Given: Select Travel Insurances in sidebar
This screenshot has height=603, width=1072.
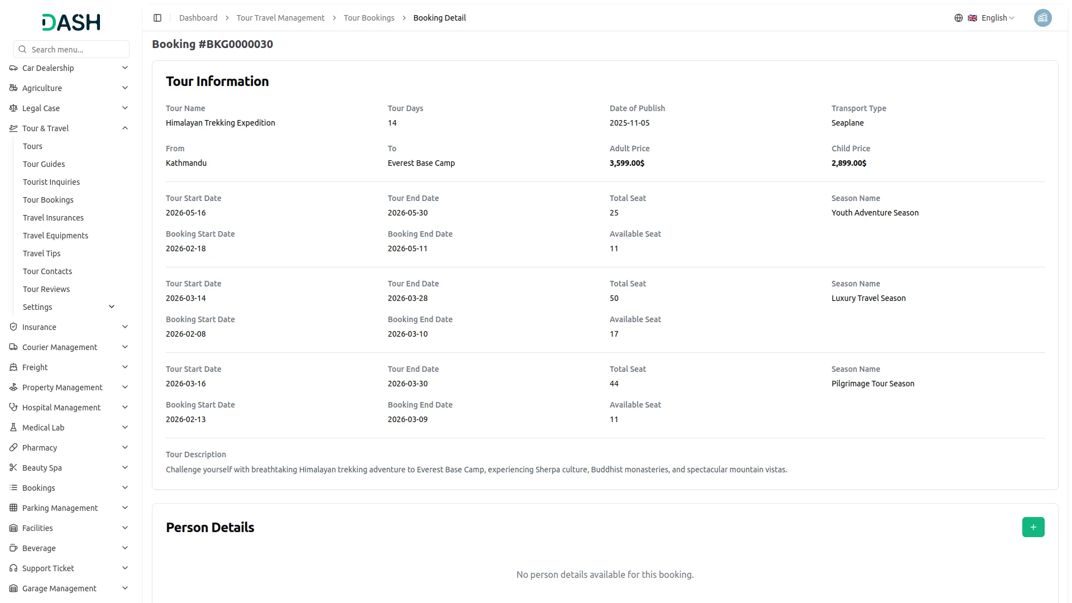Looking at the screenshot, I should 53,218.
